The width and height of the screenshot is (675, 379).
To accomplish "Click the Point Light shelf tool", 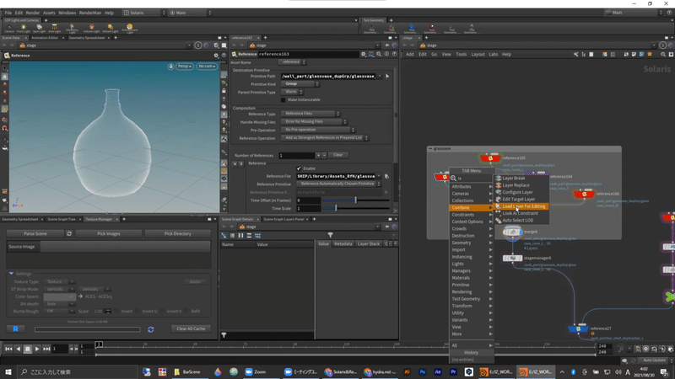I will click(24, 28).
